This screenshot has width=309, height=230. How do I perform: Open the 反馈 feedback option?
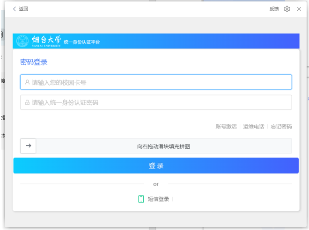coord(274,9)
